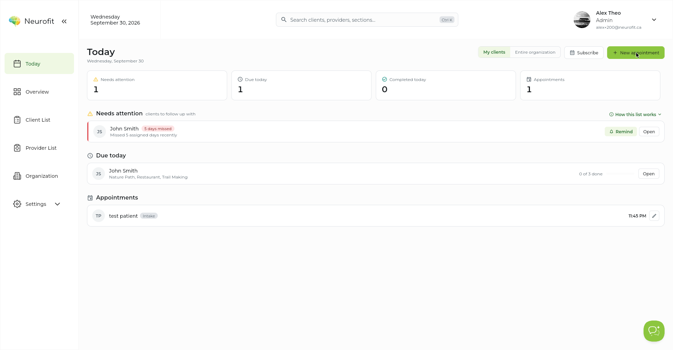673x350 pixels.
Task: Go to Provider List in sidebar
Action: coord(39,148)
